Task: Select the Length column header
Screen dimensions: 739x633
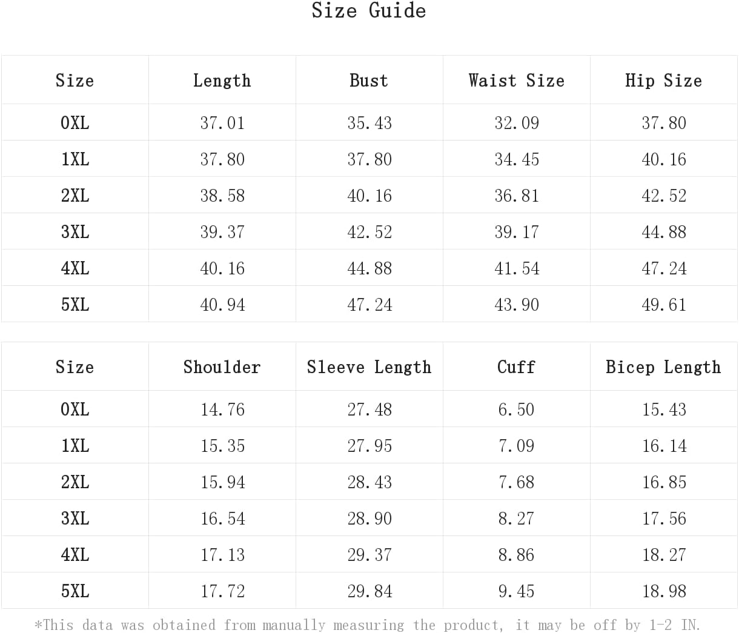Action: pyautogui.click(x=222, y=81)
